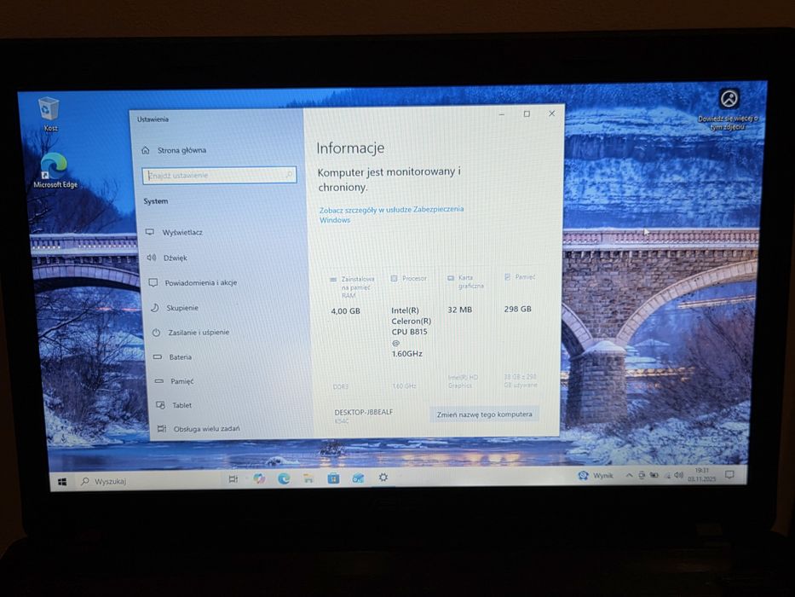
Task: Click the 32 MB graphics card value
Action: point(460,309)
